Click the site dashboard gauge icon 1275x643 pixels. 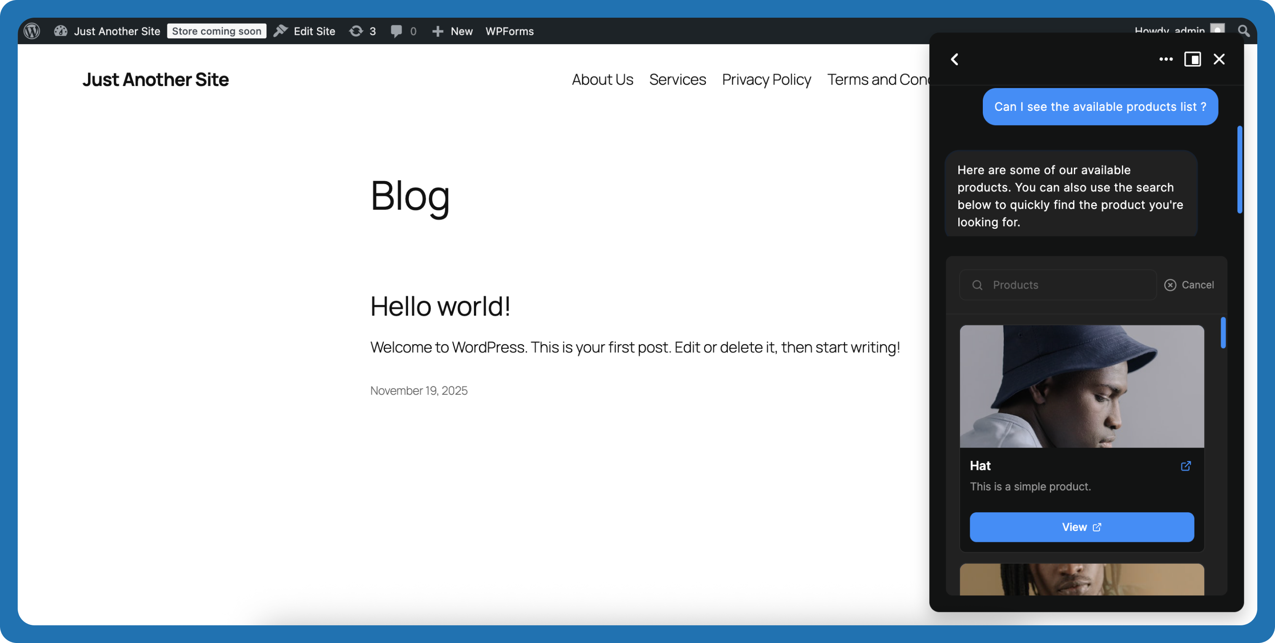60,31
